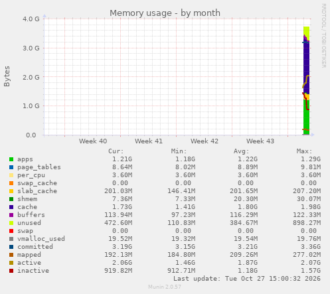
Task: Click the mapped max value 277.02M
Action: (307, 255)
